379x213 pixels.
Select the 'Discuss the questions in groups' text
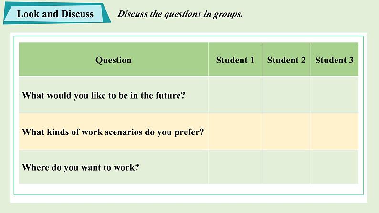[180, 14]
